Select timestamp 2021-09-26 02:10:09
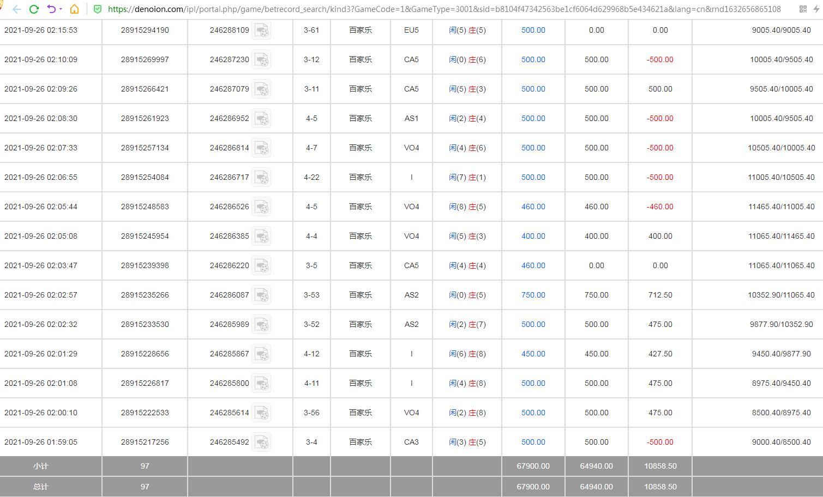 point(41,60)
